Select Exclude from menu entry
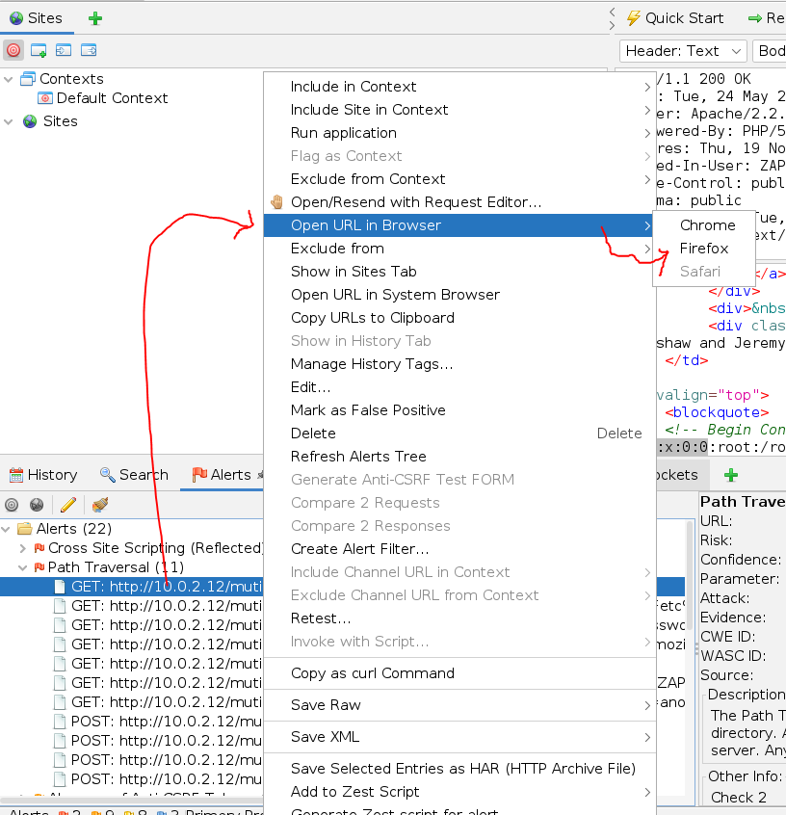 459,249
